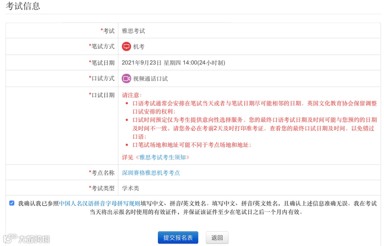Click the 考试类型 field label

coord(102,188)
